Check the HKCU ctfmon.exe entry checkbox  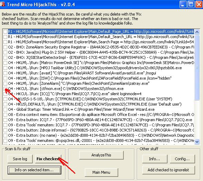point(5,89)
